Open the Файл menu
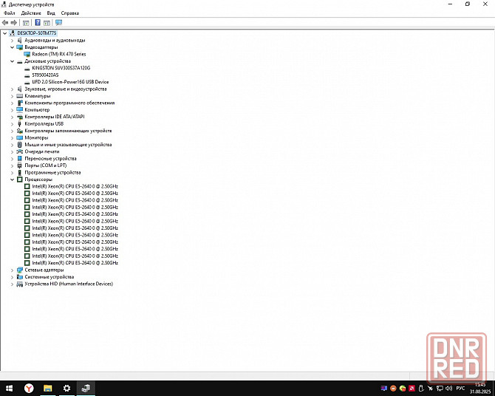Screen dimensions: 495x396 tap(9, 13)
